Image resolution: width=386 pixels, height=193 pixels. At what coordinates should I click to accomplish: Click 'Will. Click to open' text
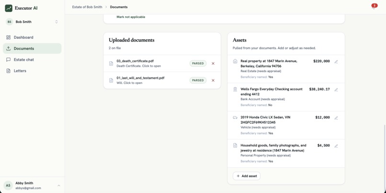[129, 83]
